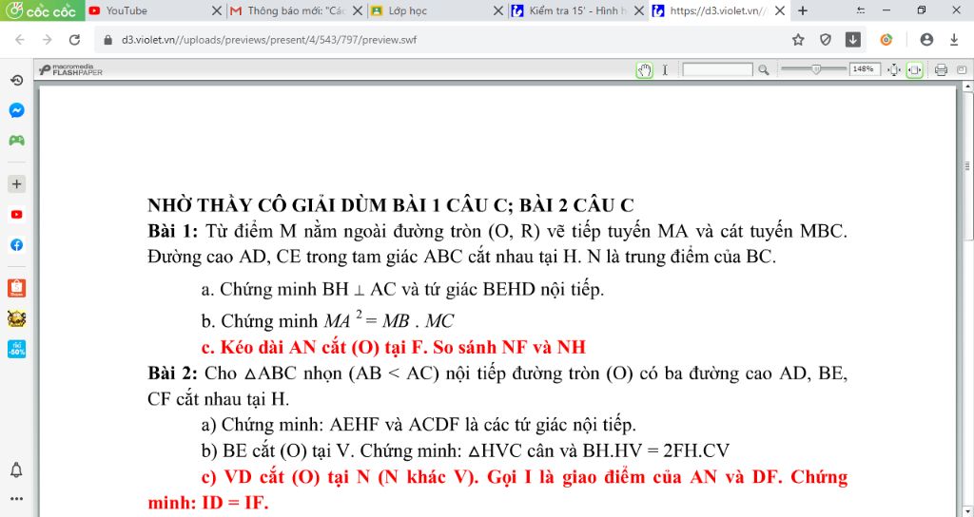Image resolution: width=974 pixels, height=517 pixels.
Task: Click scrollbar up arrow in document
Action: [967, 86]
